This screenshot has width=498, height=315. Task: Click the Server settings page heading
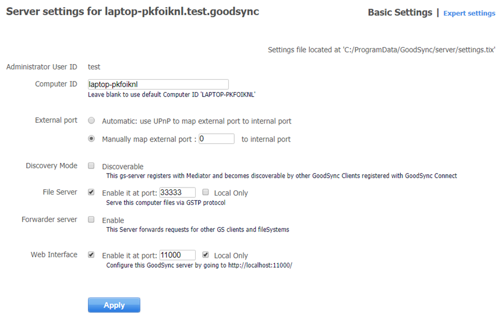[132, 12]
